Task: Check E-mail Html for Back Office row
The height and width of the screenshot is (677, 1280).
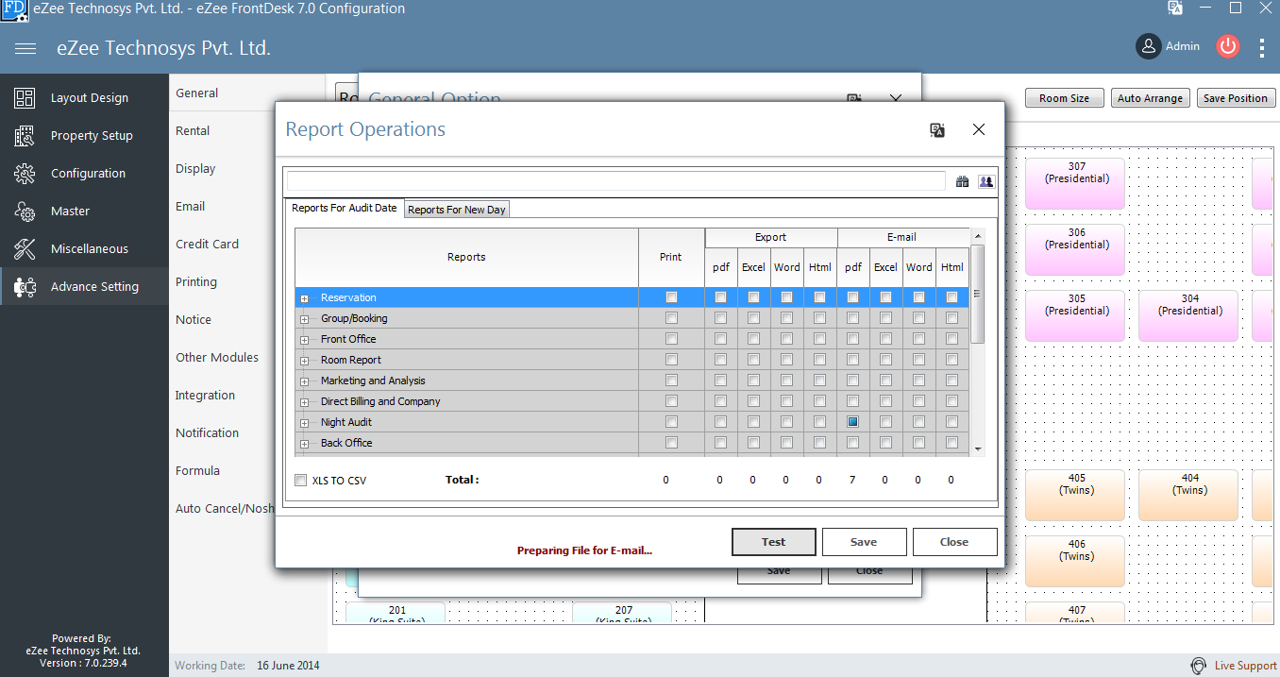Action: (952, 443)
